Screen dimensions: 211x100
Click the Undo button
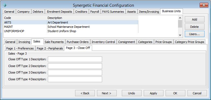132,93
